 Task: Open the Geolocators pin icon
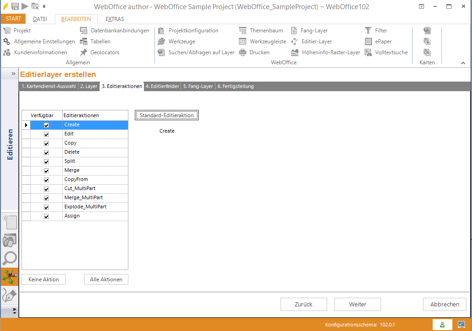[83, 52]
